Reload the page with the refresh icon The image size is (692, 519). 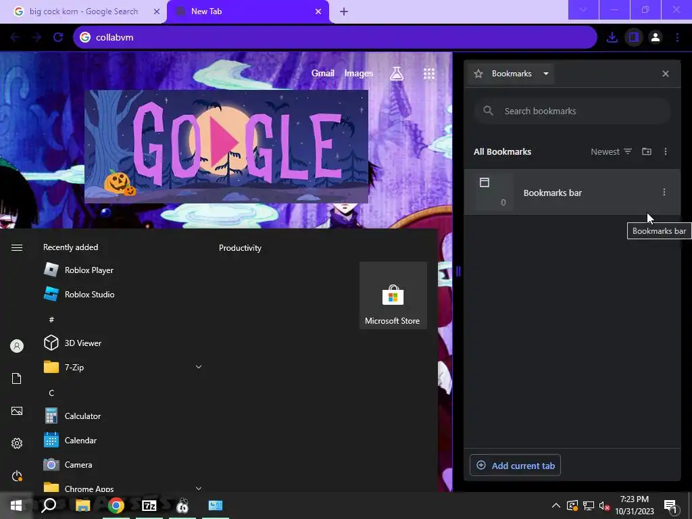coord(58,38)
